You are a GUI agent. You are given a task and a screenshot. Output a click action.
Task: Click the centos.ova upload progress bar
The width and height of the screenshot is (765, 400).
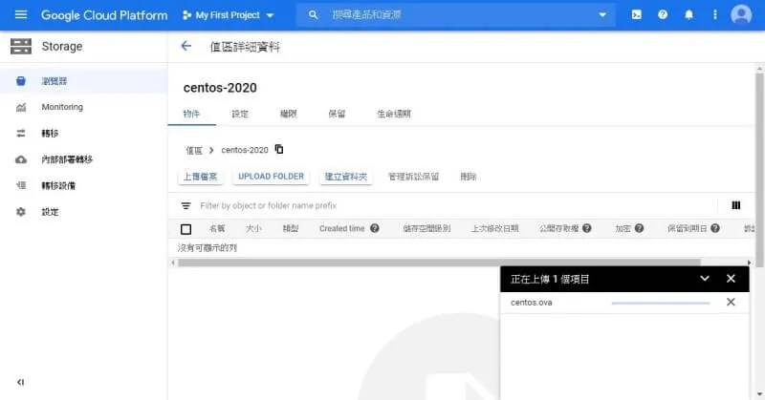point(661,303)
